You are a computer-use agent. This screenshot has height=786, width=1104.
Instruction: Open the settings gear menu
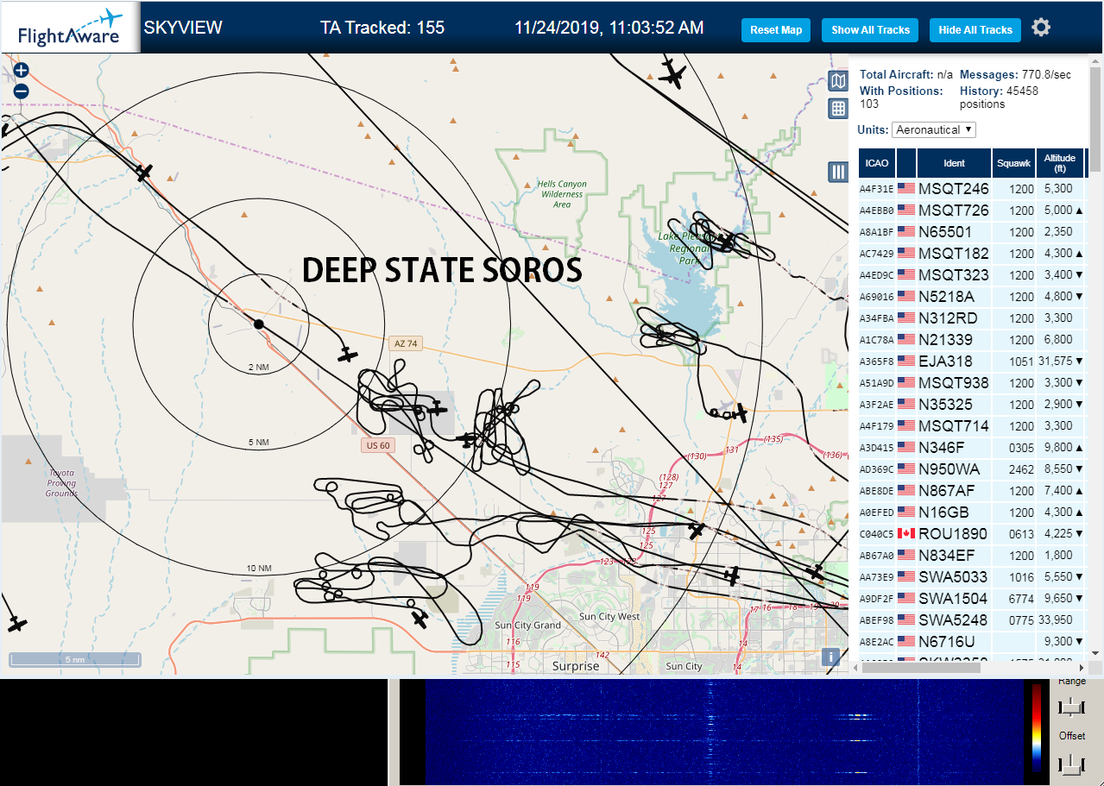(x=1041, y=28)
